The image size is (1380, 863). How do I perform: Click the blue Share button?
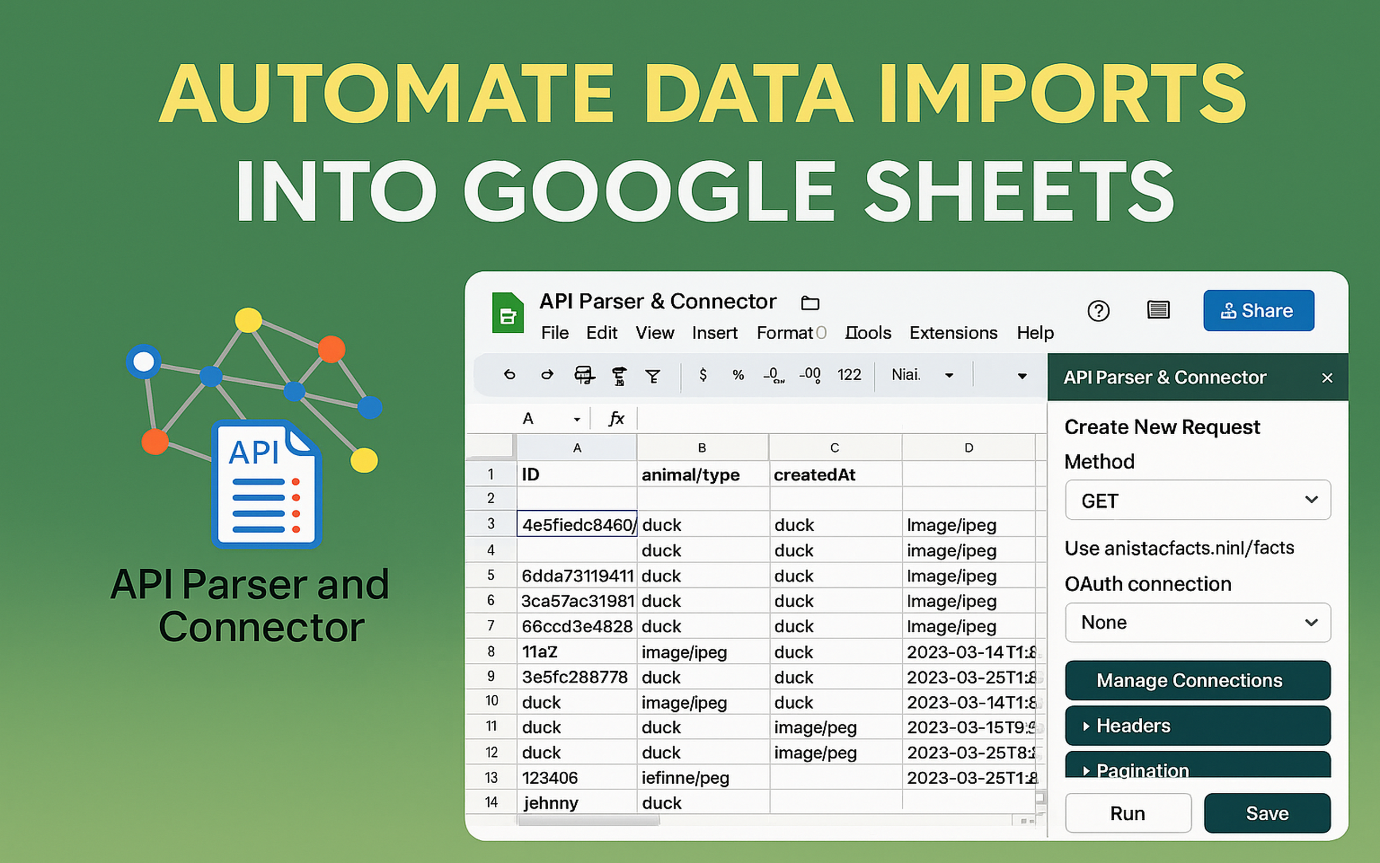tap(1259, 311)
